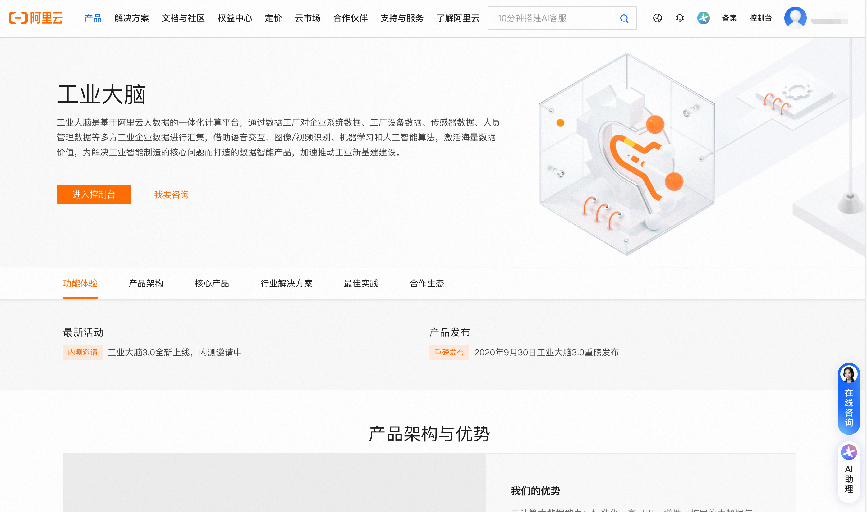The width and height of the screenshot is (867, 512).
Task: Switch to the 产品架构 tab
Action: pyautogui.click(x=146, y=284)
